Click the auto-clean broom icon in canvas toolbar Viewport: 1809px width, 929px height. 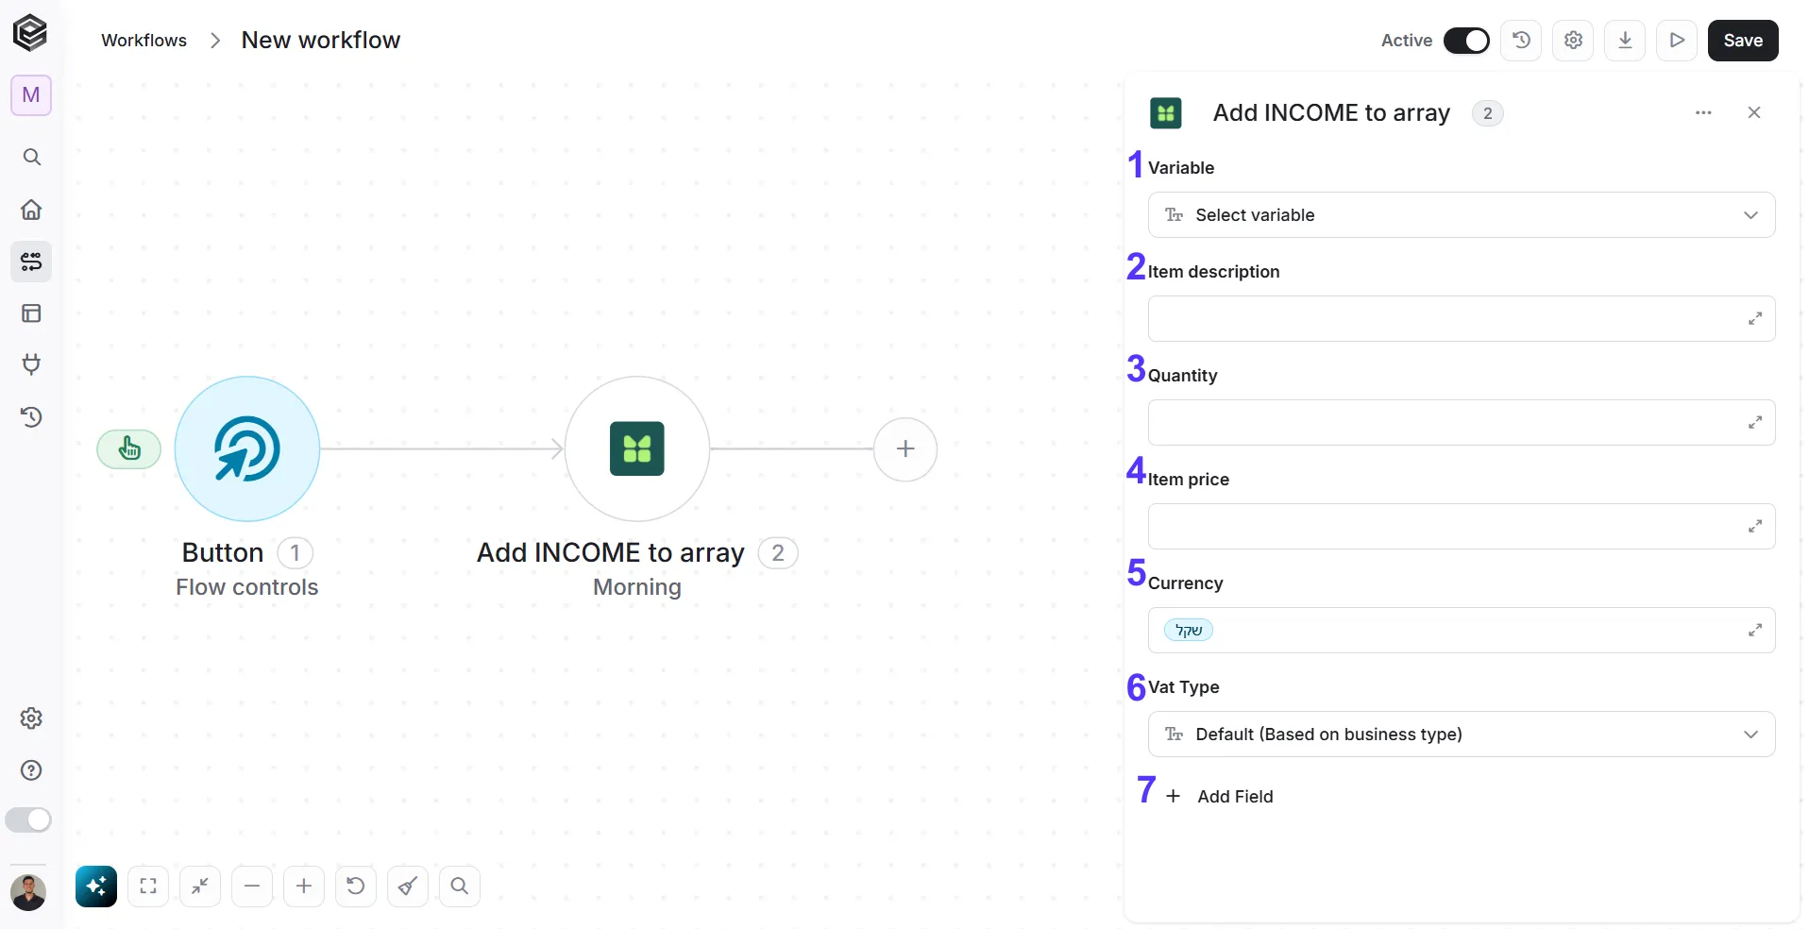tap(408, 886)
